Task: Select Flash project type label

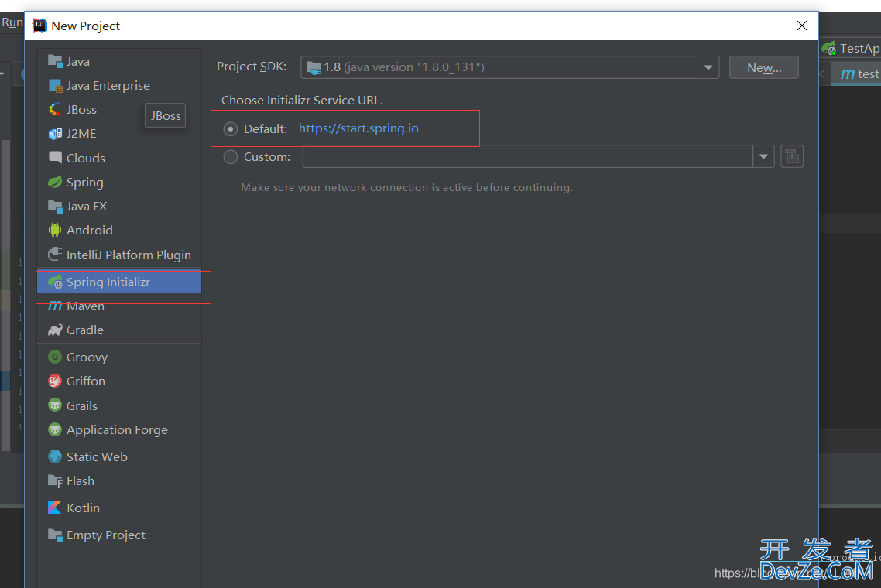Action: pos(81,480)
